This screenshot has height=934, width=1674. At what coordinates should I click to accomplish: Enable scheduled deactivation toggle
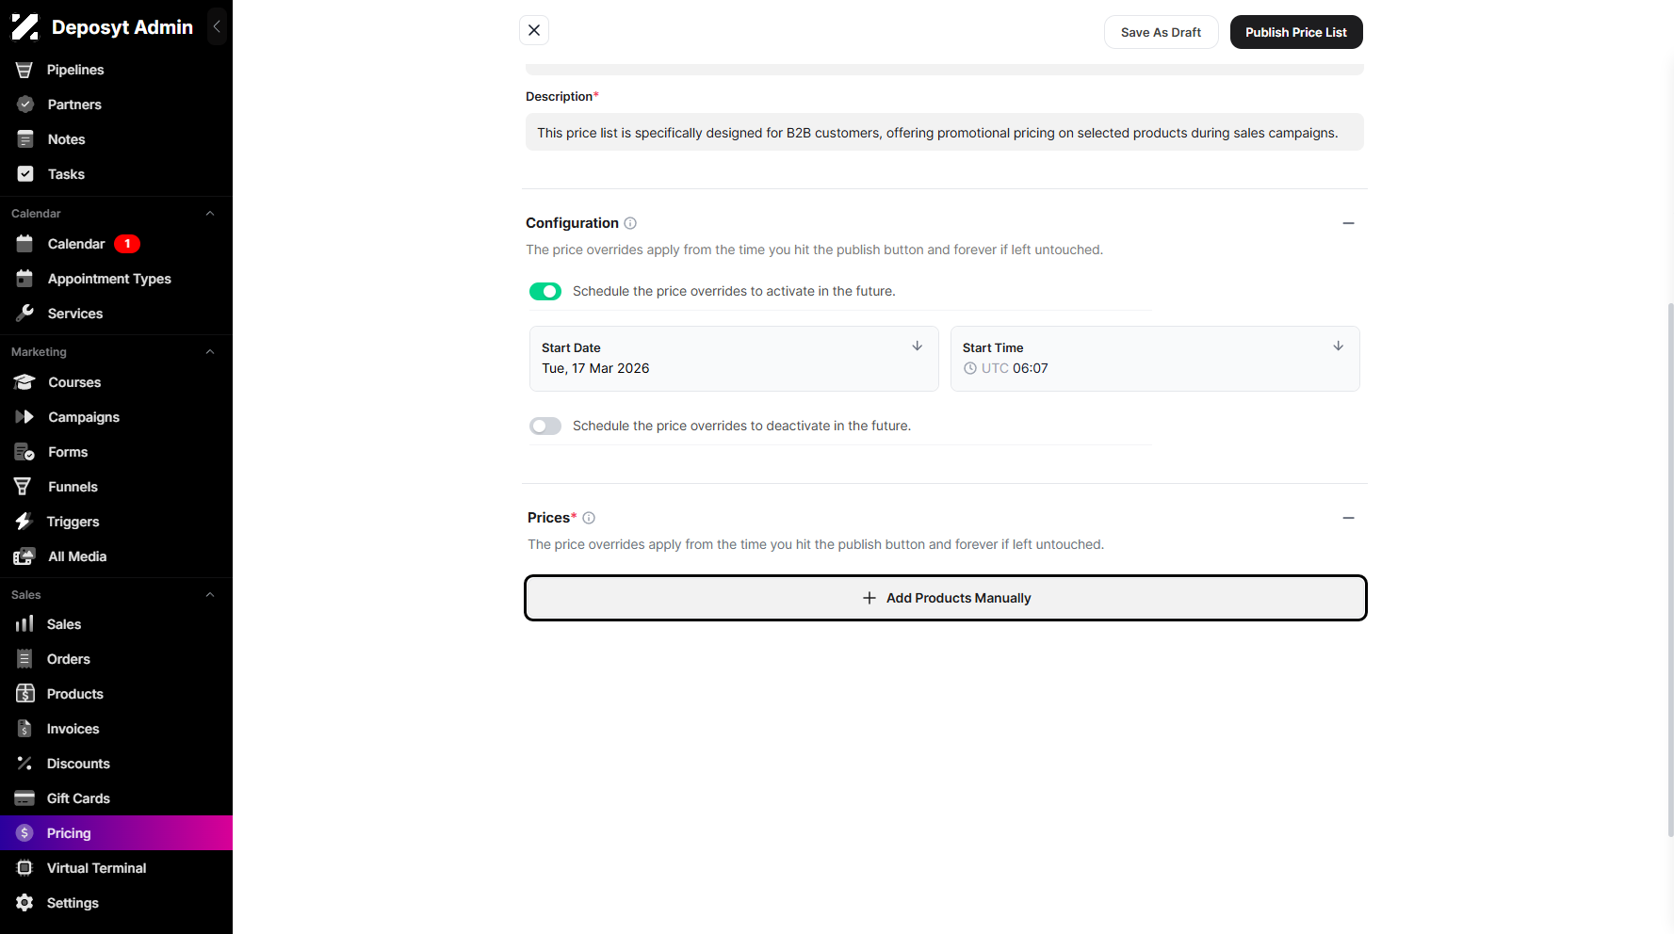[545, 427]
